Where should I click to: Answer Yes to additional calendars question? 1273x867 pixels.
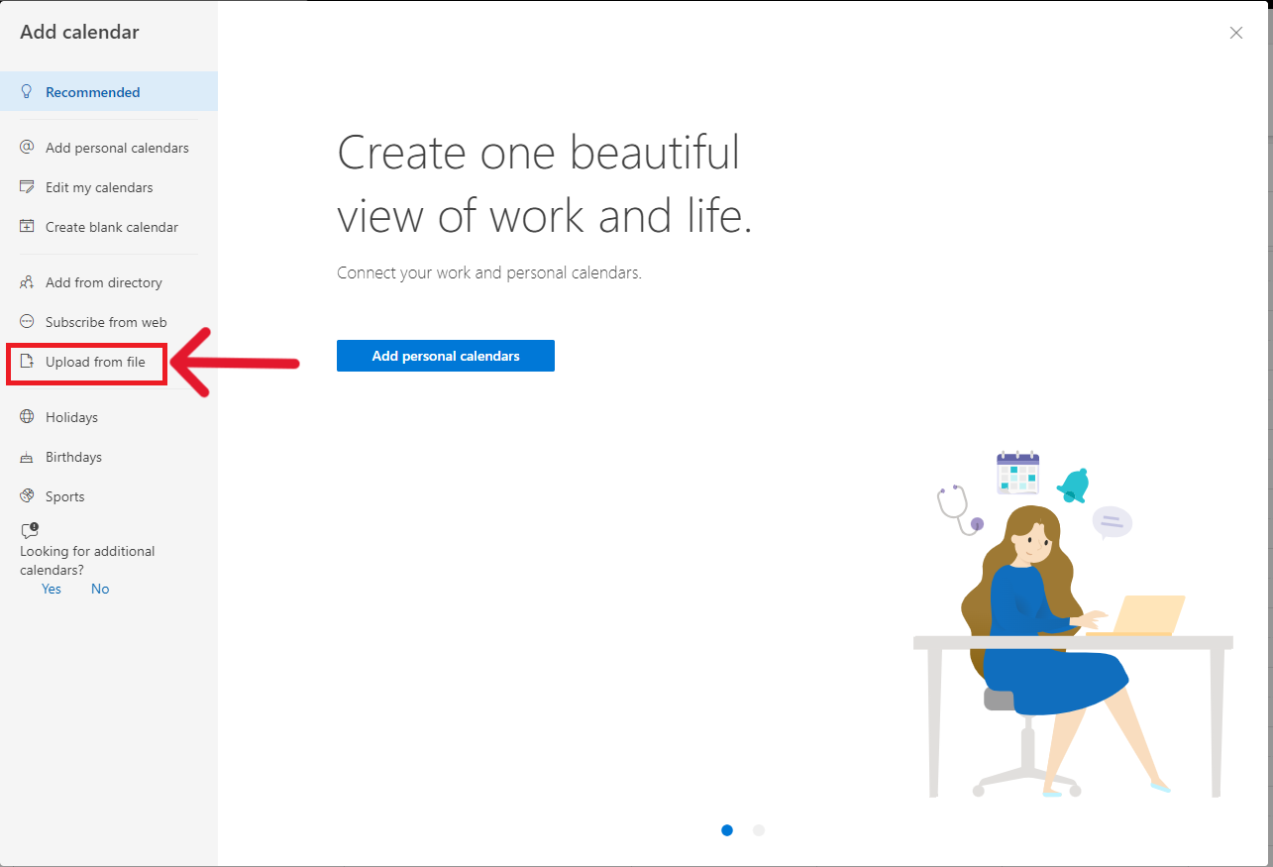click(52, 589)
